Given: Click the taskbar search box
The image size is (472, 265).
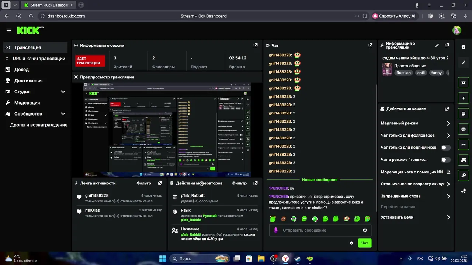Looking at the screenshot, I should (x=200, y=258).
